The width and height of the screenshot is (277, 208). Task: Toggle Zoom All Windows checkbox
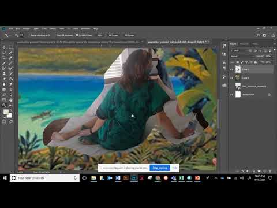tap(55, 35)
